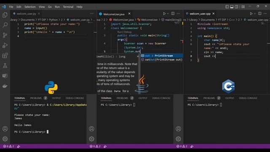Open Accounts icon in middle window
Screen dimensions: 270x152
tap(92, 129)
